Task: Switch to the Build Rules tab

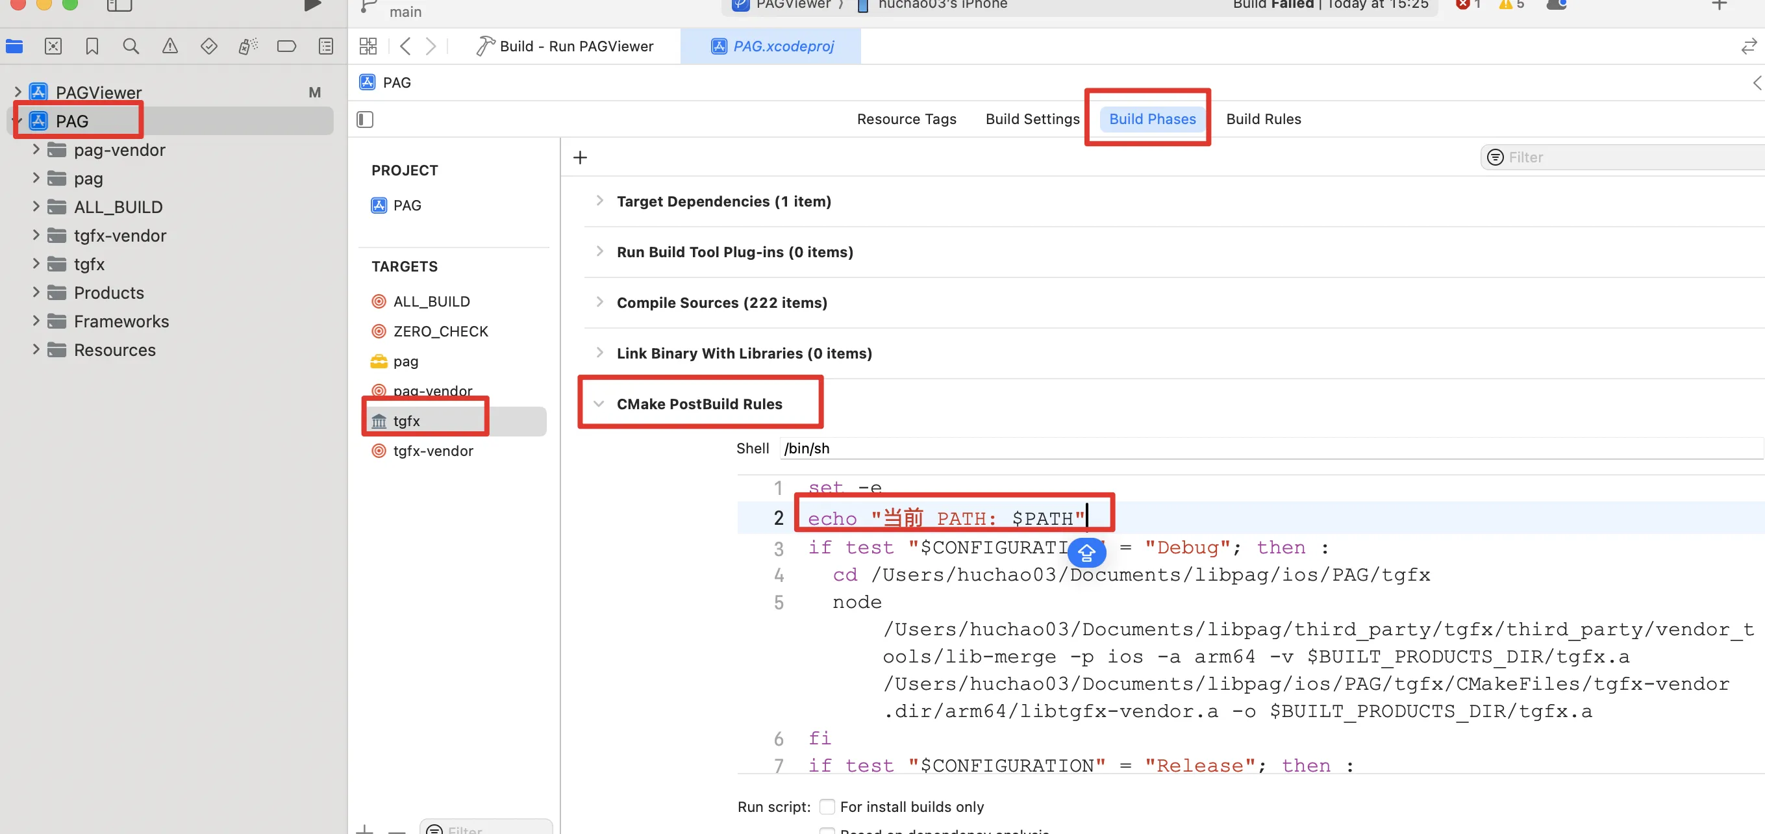Action: [x=1264, y=120]
